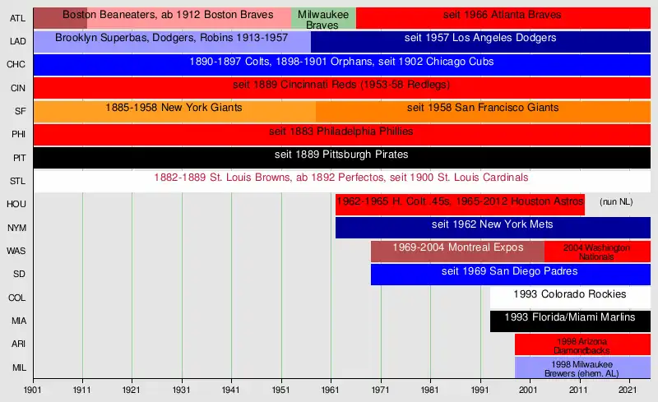The width and height of the screenshot is (658, 402).
Task: Select the 1998 Arizona Diamondbacks bar
Action: point(582,344)
